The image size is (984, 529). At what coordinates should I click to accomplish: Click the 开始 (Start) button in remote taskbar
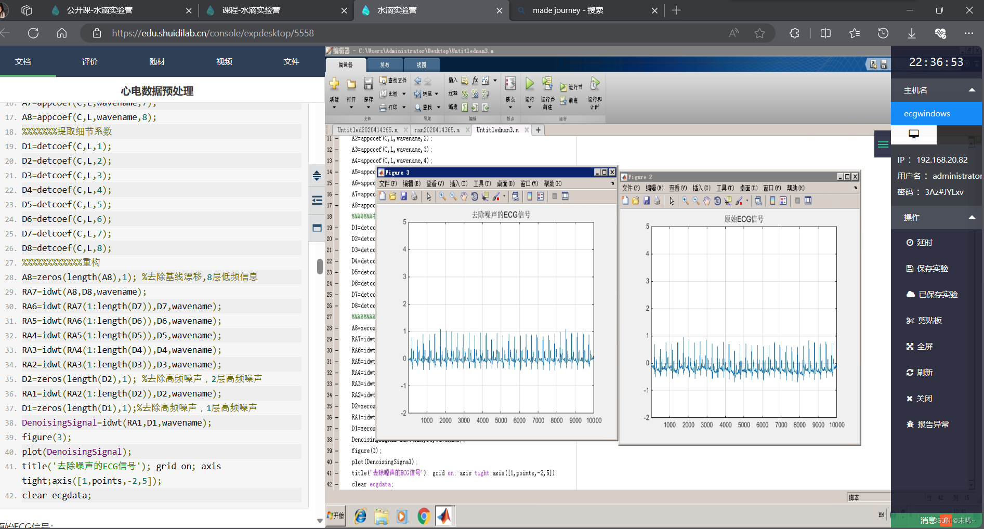coord(336,515)
